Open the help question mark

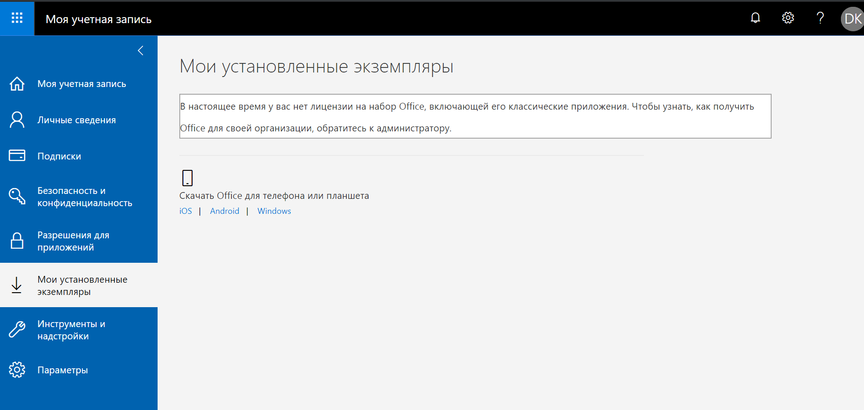820,18
